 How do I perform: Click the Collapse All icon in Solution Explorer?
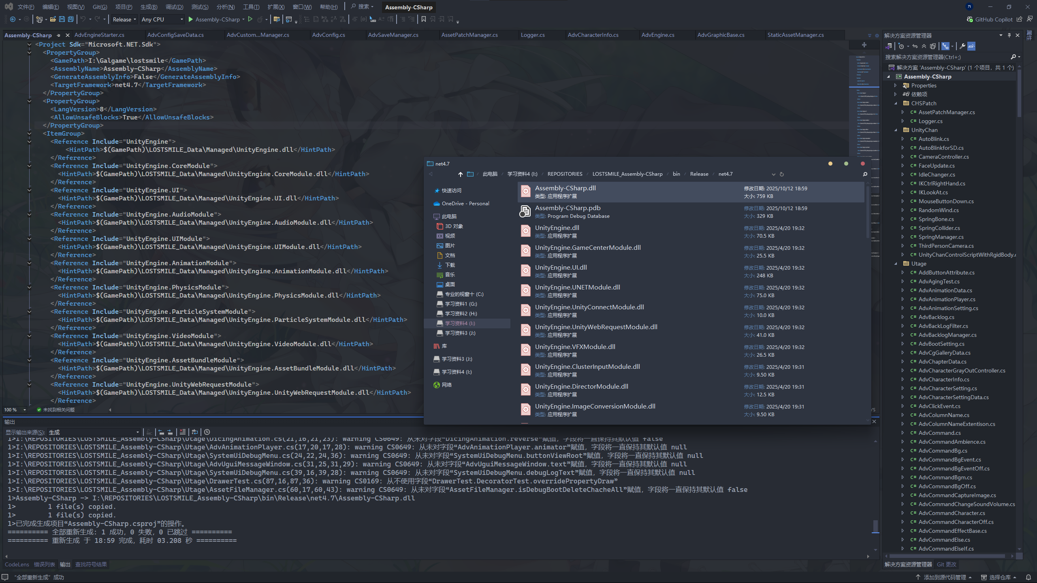[x=924, y=46]
